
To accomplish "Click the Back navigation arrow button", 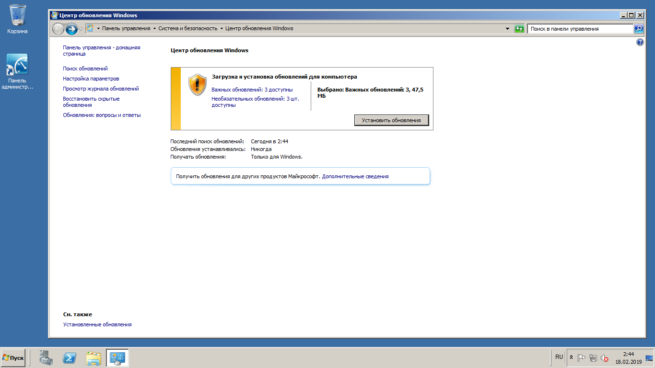I will pyautogui.click(x=58, y=29).
